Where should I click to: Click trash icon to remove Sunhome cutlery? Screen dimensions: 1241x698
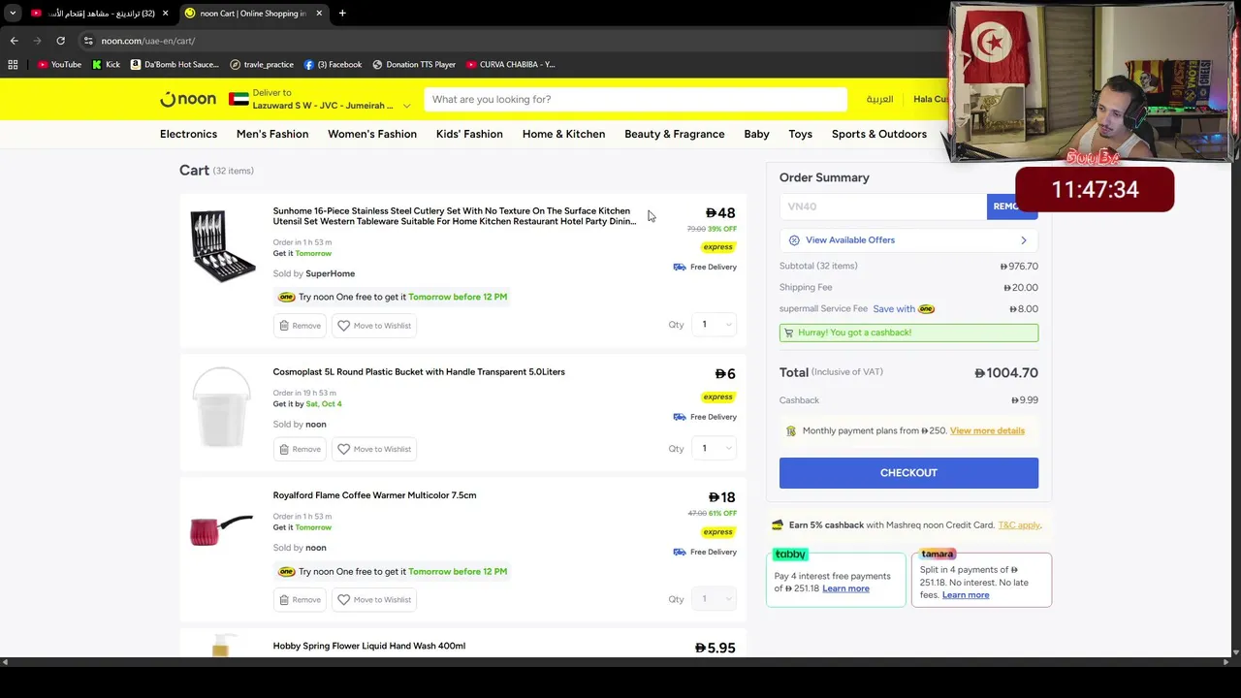click(x=284, y=326)
